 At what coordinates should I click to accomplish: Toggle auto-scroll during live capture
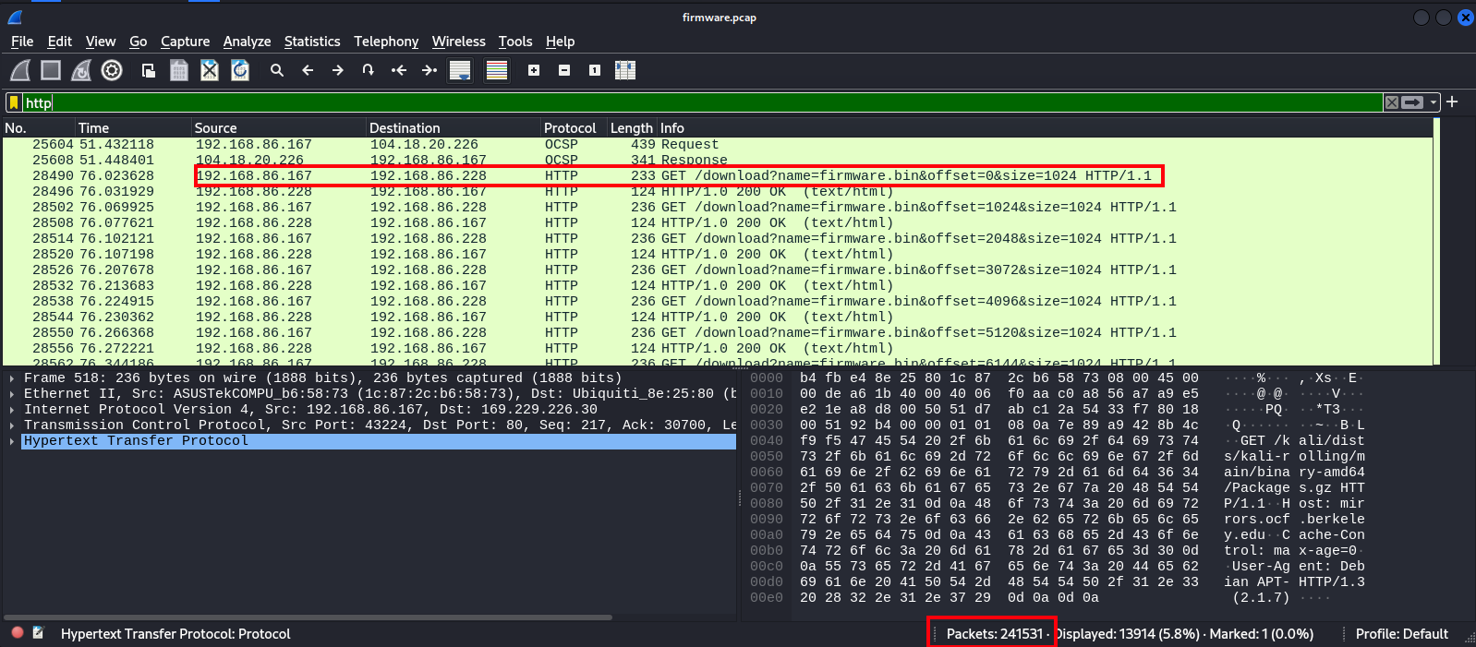point(460,70)
